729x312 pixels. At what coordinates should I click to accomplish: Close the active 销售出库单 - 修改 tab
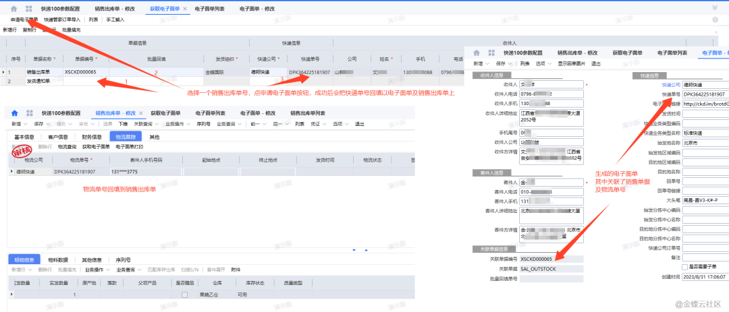pyautogui.click(x=140, y=113)
